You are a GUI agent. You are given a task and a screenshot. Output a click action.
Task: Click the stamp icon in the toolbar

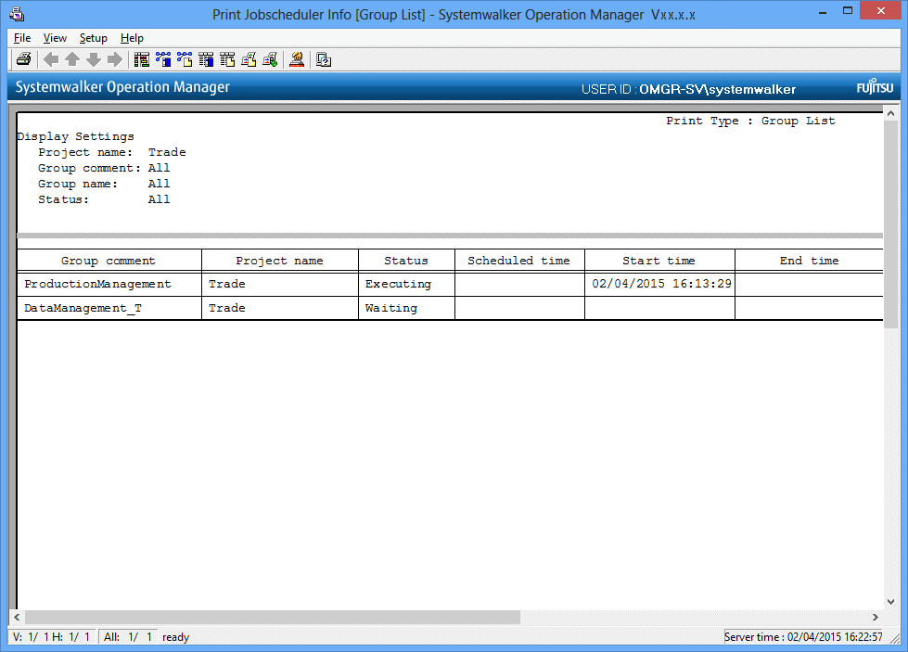(x=297, y=59)
